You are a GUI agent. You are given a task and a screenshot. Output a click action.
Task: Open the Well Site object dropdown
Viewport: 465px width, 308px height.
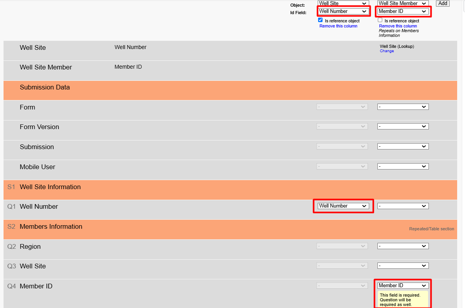click(343, 3)
